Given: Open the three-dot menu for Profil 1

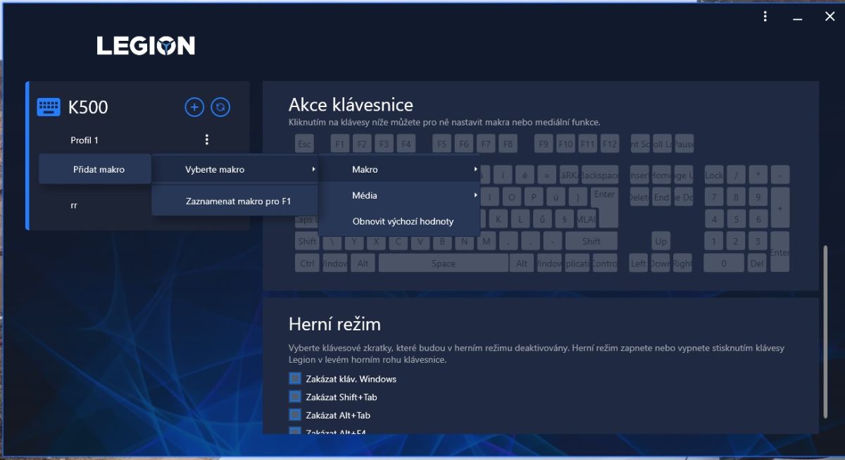Looking at the screenshot, I should tap(206, 139).
